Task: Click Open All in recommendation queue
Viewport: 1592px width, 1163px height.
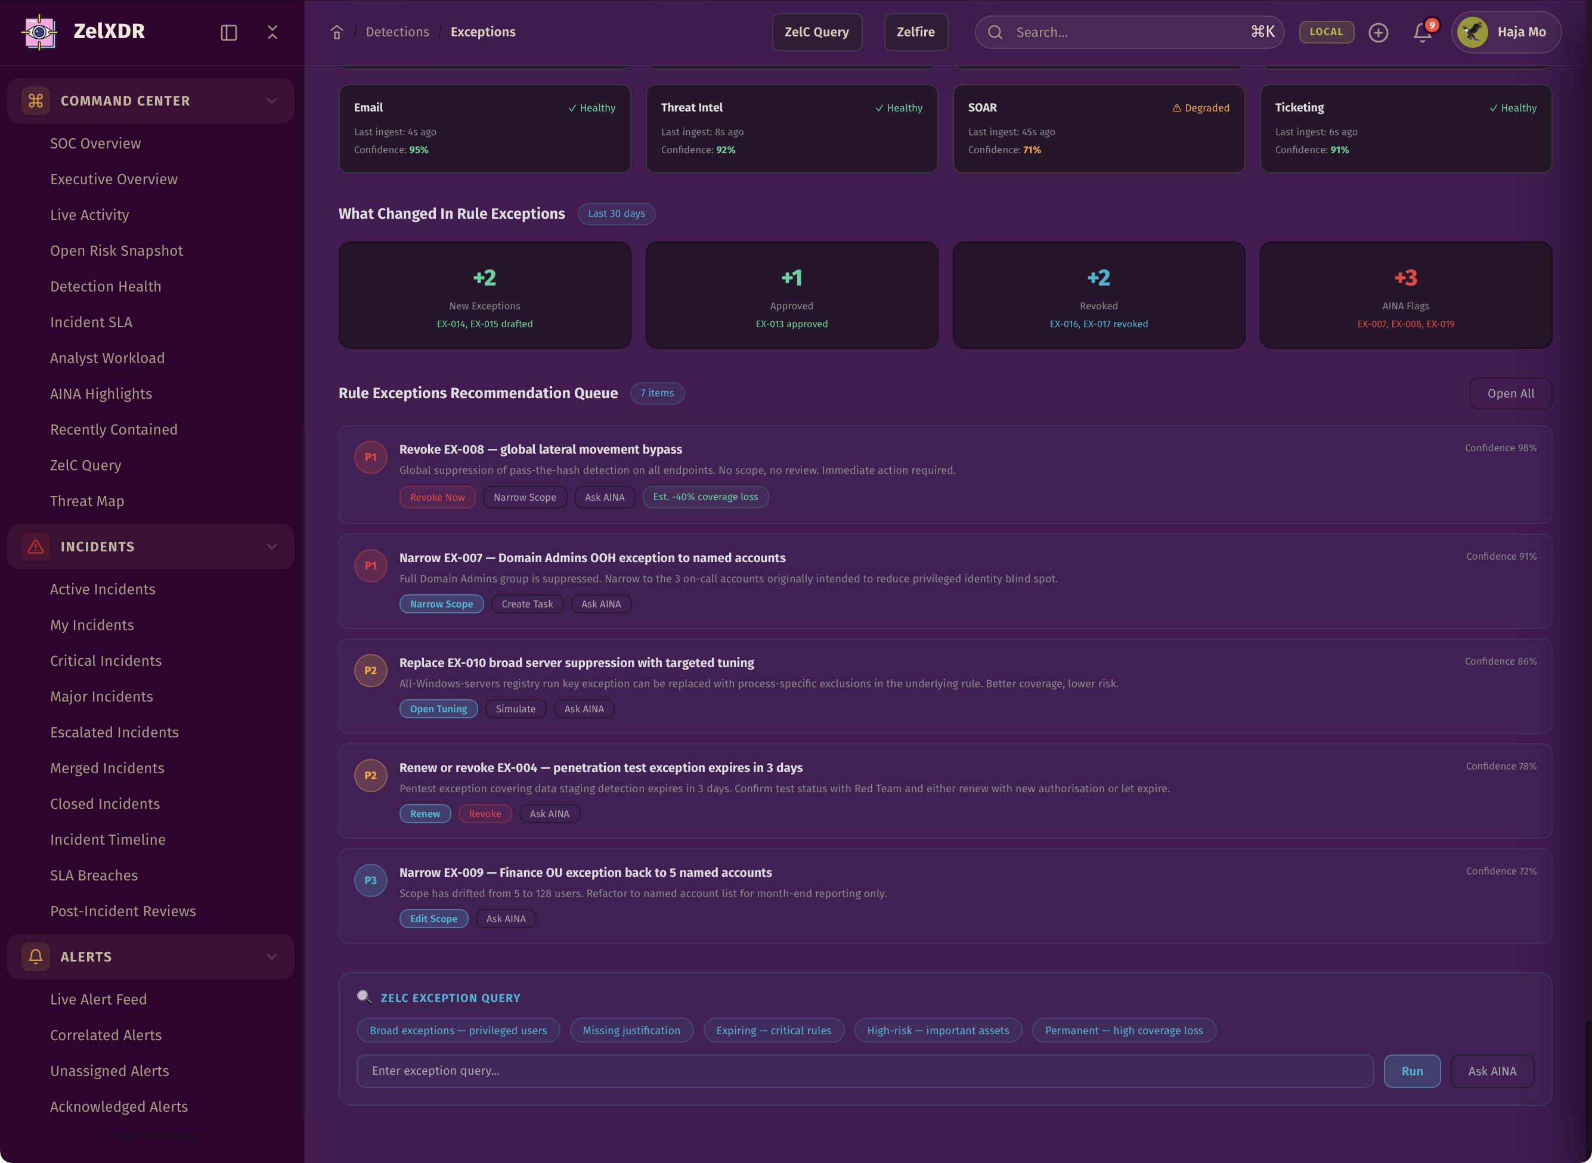Action: click(1510, 393)
